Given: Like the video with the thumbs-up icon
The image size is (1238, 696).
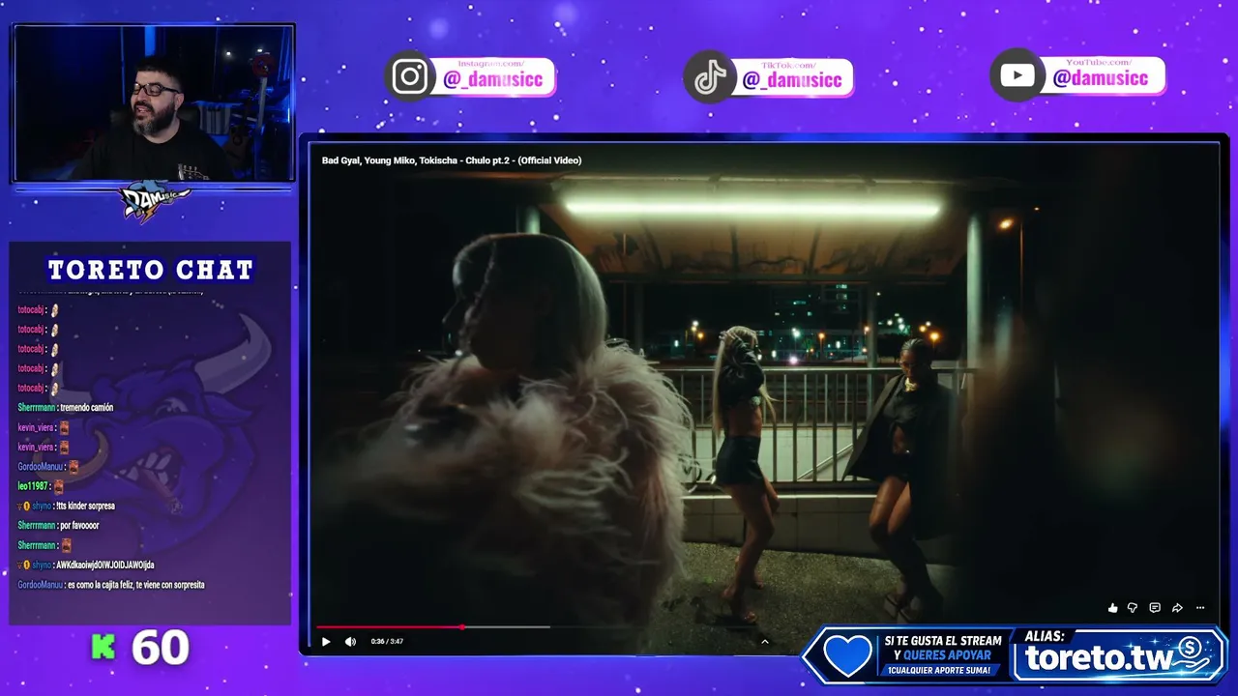Looking at the screenshot, I should pos(1112,608).
